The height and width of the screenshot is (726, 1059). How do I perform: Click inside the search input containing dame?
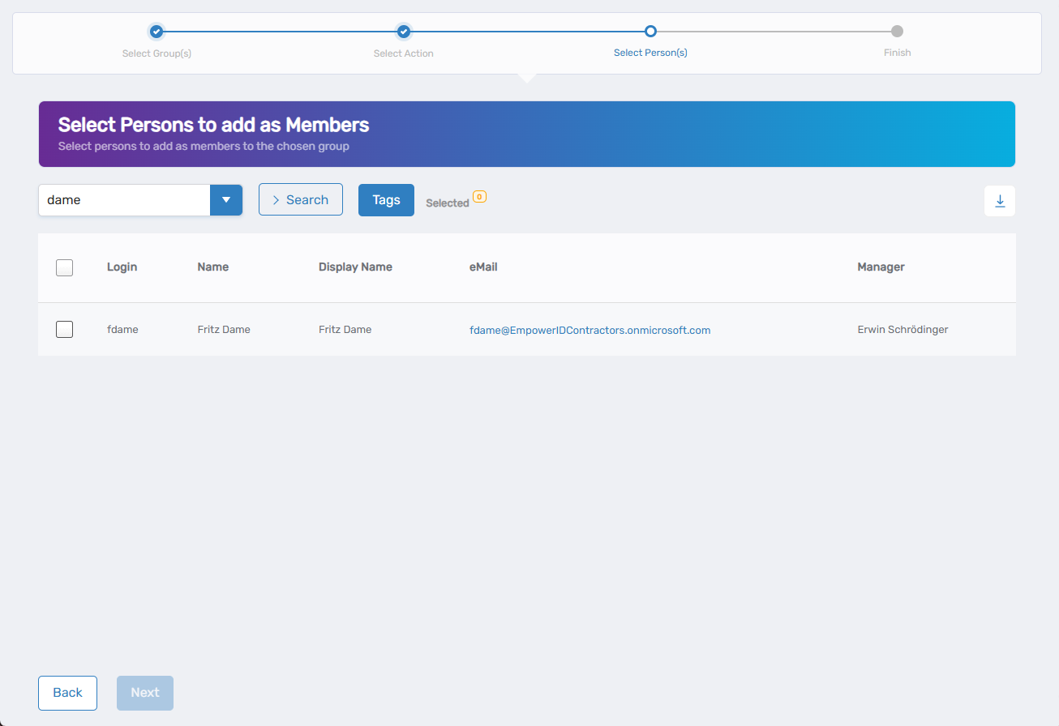tap(122, 199)
